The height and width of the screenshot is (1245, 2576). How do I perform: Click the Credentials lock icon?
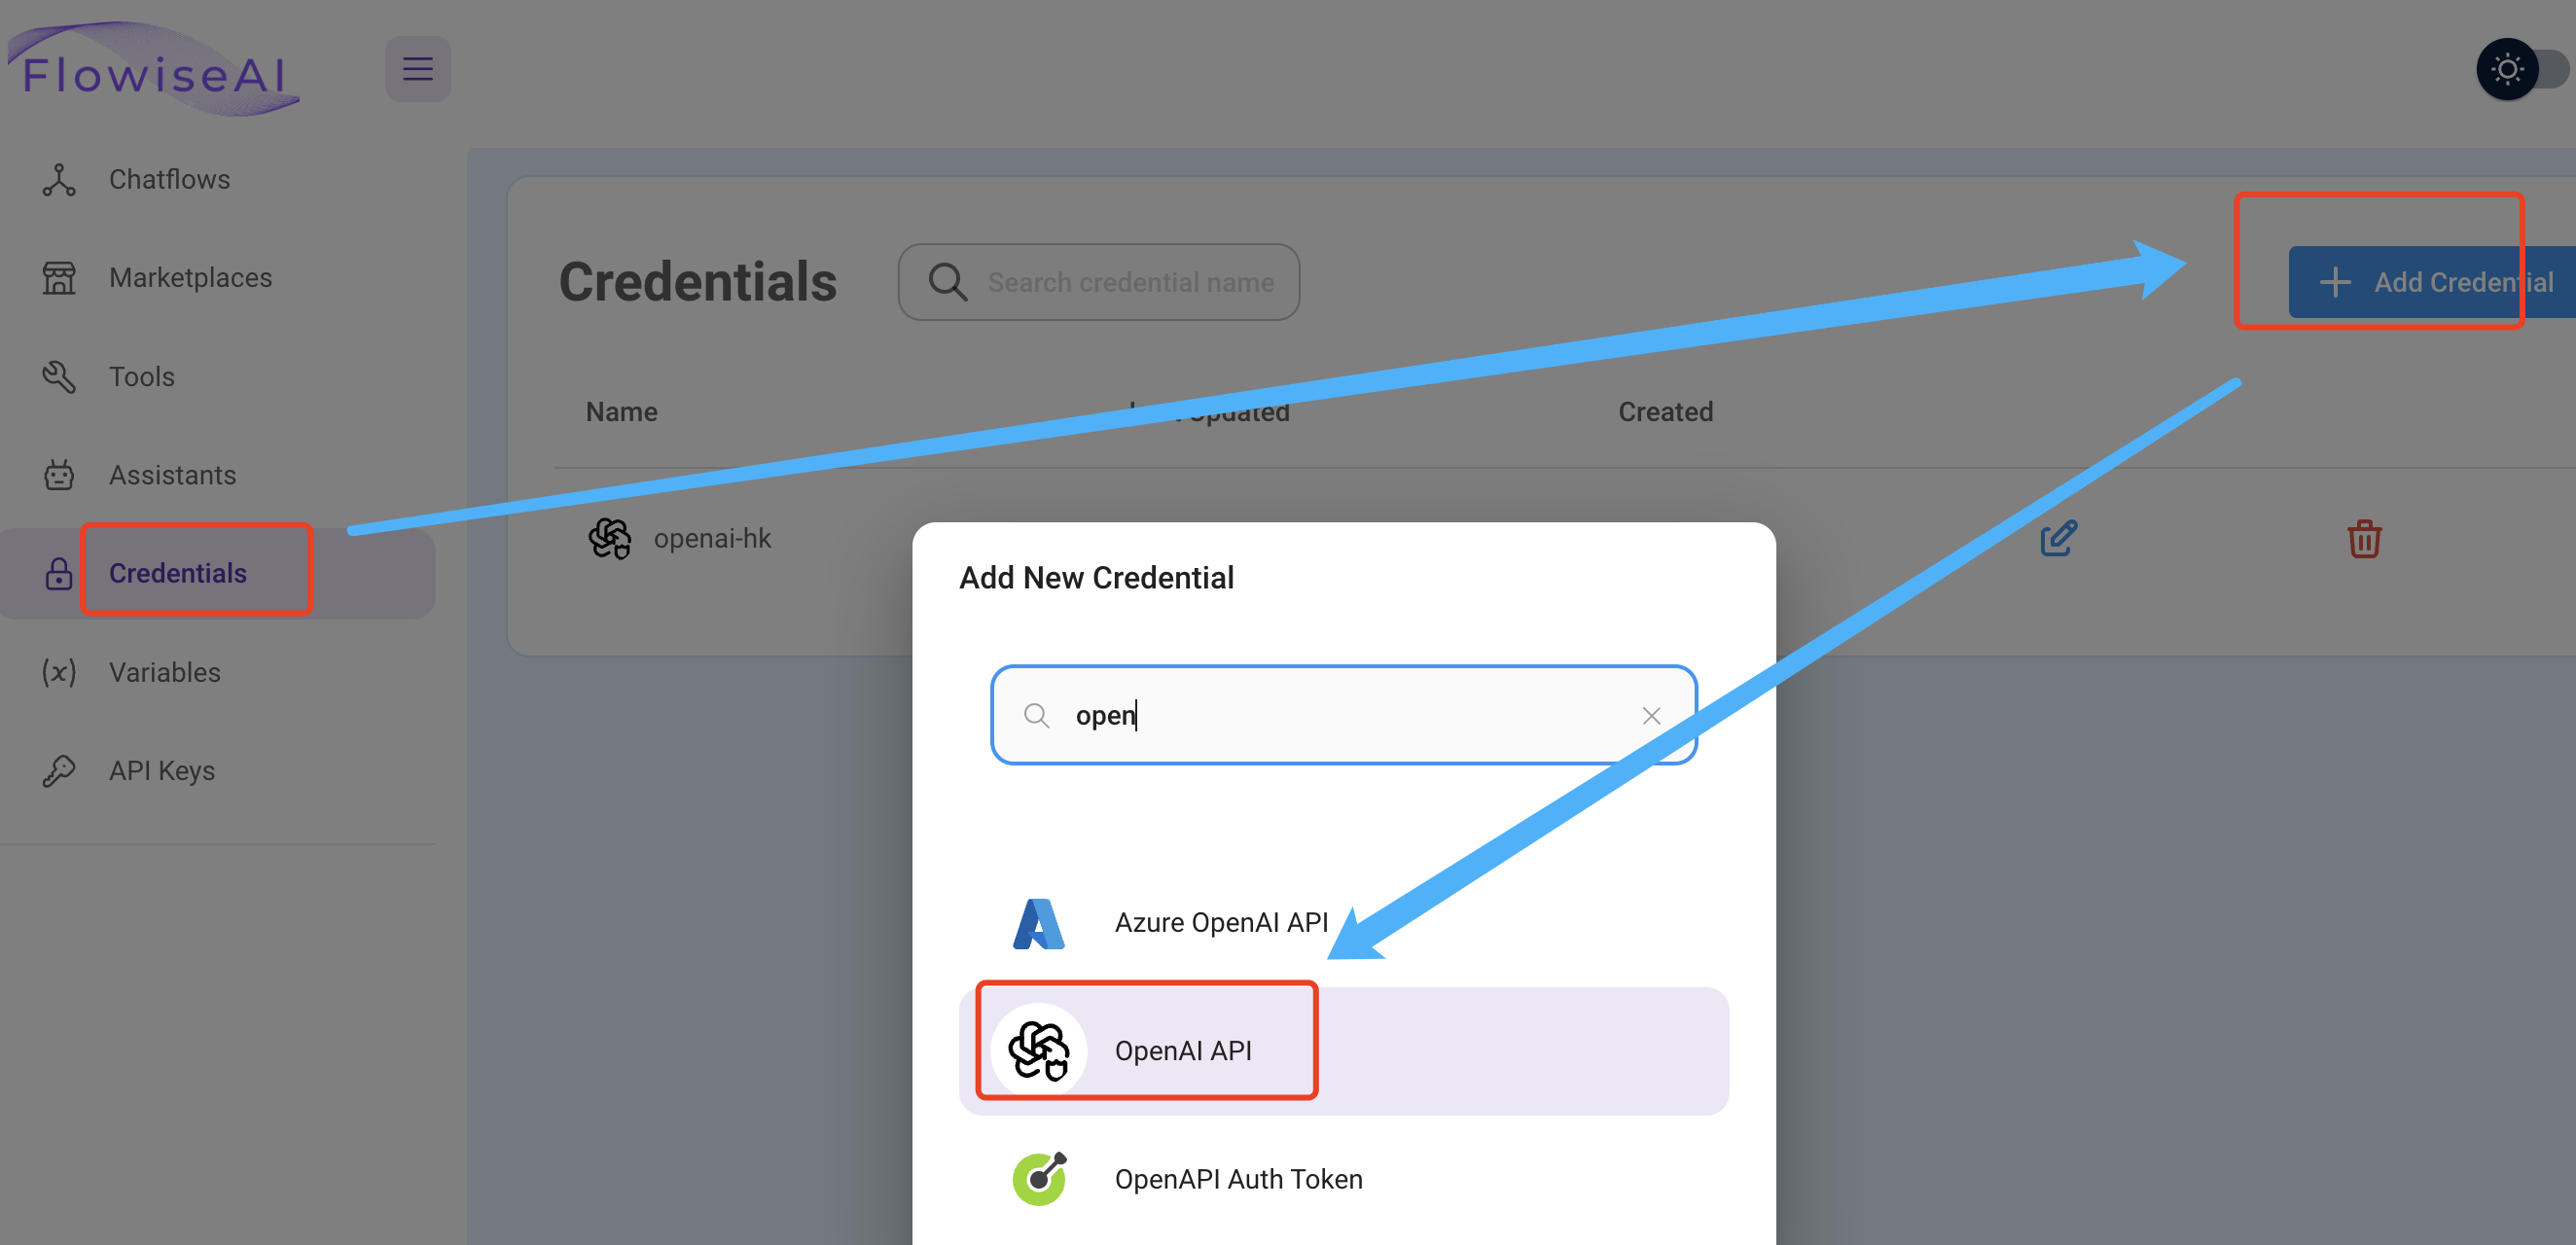pos(55,573)
